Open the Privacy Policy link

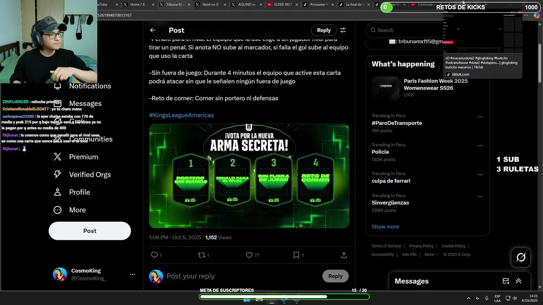pos(421,246)
